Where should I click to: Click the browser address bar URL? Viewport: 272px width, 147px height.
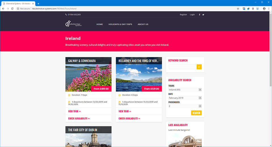(54, 9)
